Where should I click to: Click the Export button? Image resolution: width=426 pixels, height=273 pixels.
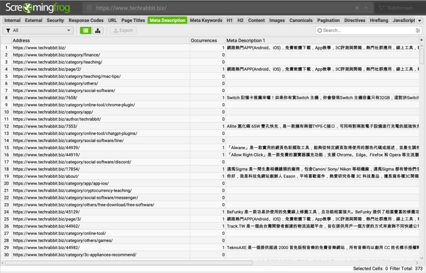[x=123, y=30]
